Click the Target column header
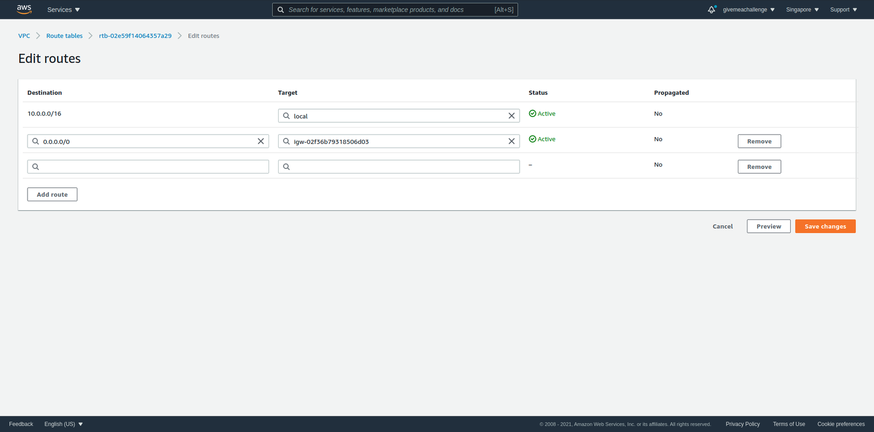The height and width of the screenshot is (432, 874). tap(288, 93)
